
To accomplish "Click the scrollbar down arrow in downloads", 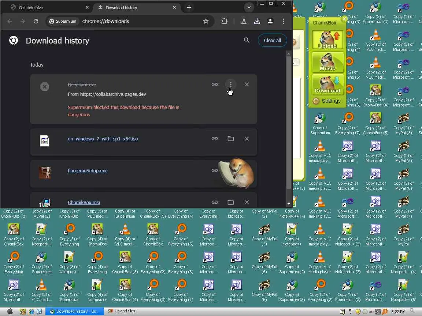I will [289, 204].
